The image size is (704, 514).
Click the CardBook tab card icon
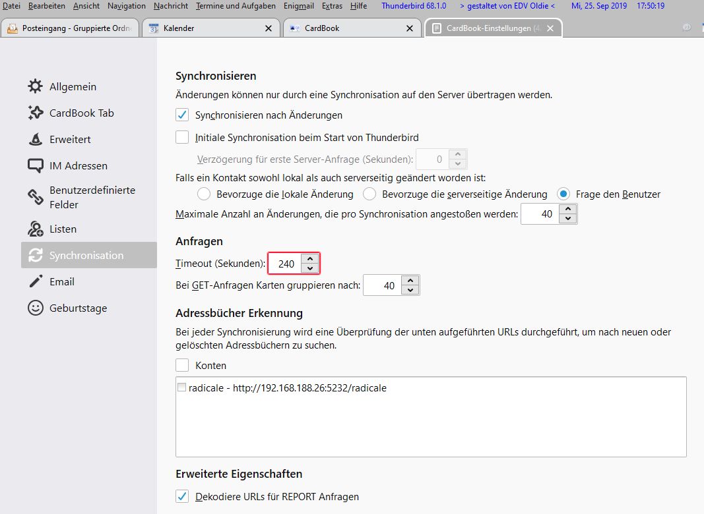[295, 28]
